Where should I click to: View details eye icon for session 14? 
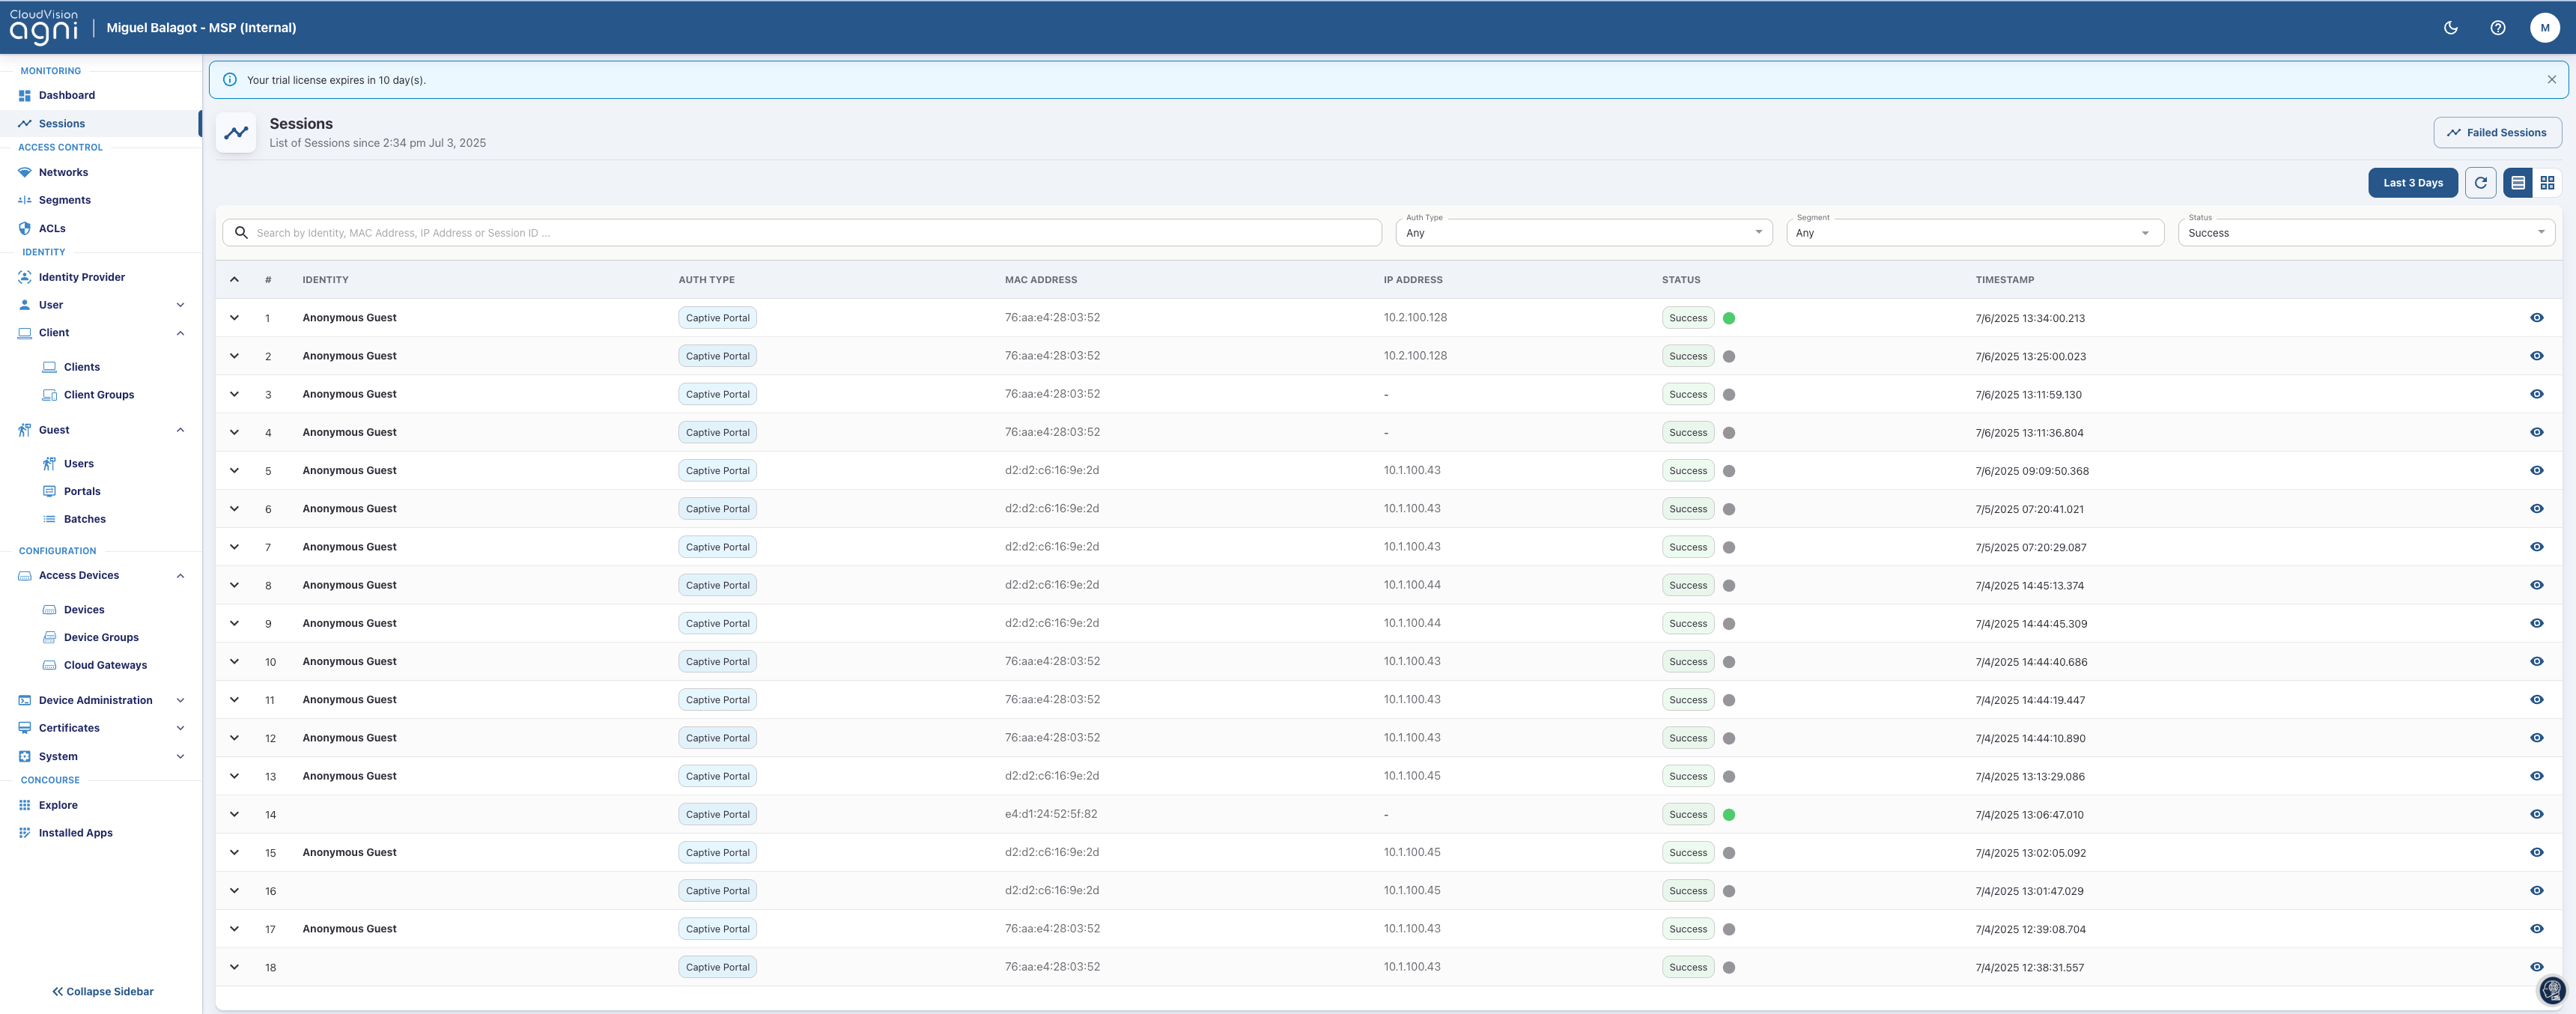tap(2536, 814)
